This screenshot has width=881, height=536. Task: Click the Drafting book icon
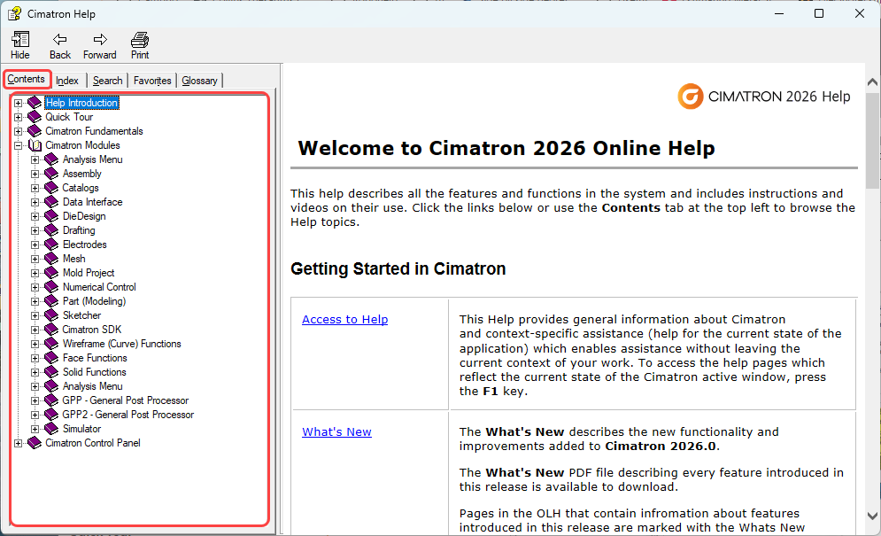pos(51,230)
